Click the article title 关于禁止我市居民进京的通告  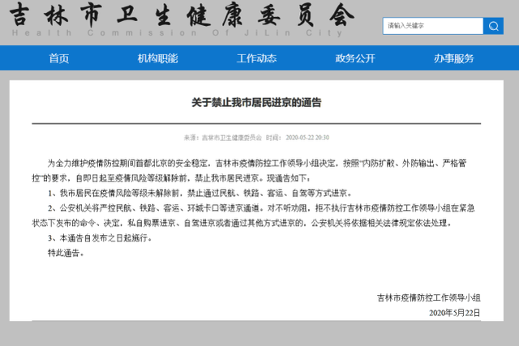click(256, 103)
